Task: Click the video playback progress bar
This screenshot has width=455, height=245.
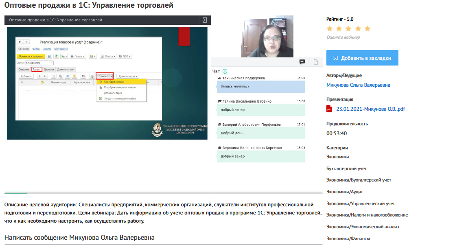Action: pyautogui.click(x=107, y=193)
